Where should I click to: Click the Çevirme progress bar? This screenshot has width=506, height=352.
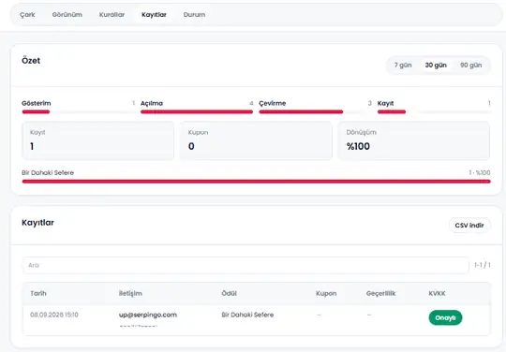coord(315,111)
